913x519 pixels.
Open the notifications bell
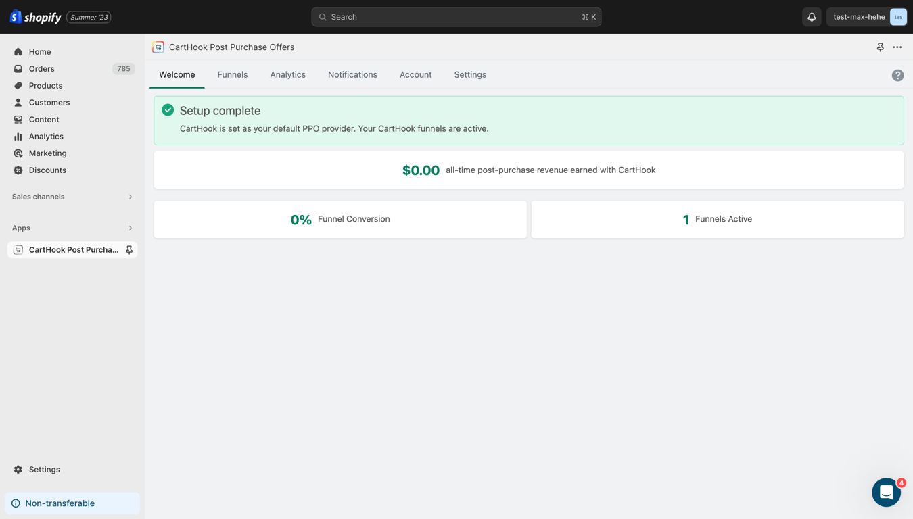tap(812, 17)
